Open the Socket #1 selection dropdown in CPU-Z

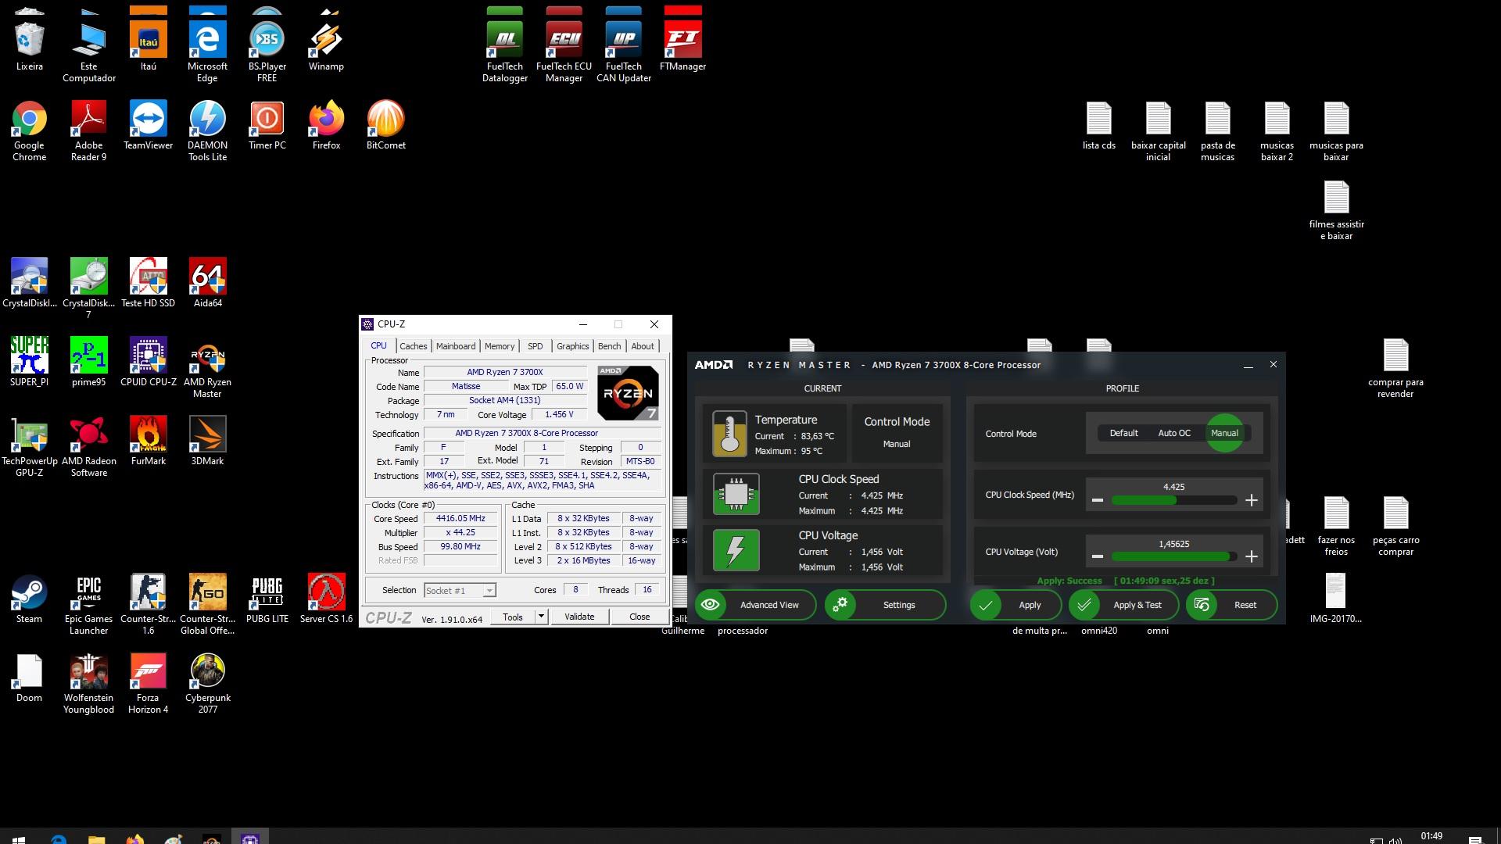pyautogui.click(x=460, y=591)
